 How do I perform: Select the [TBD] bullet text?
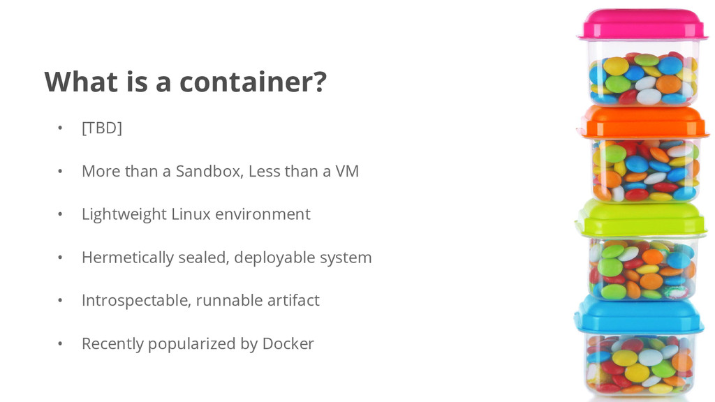102,128
